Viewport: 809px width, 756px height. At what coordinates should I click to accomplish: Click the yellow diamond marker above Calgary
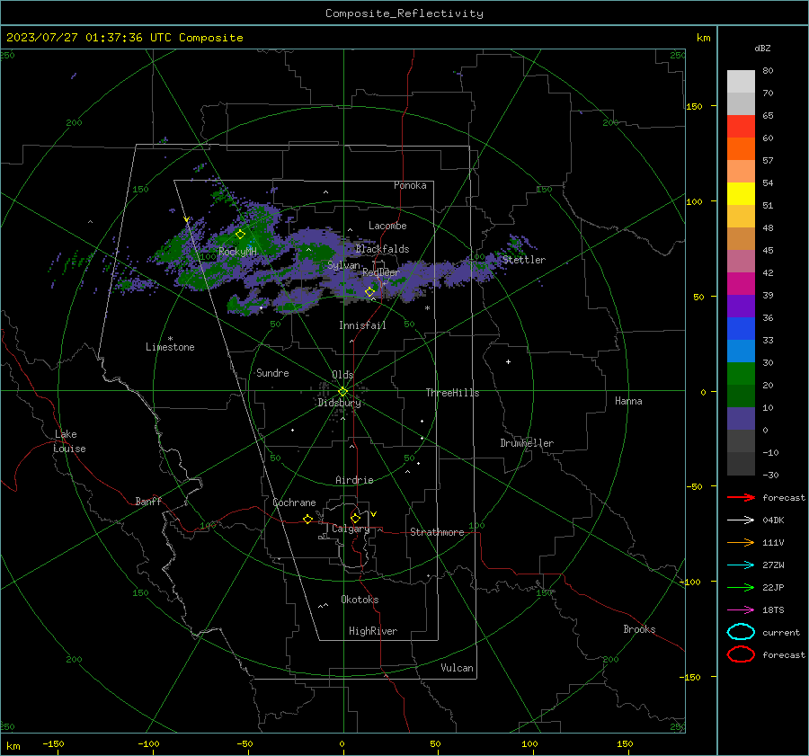pyautogui.click(x=355, y=518)
